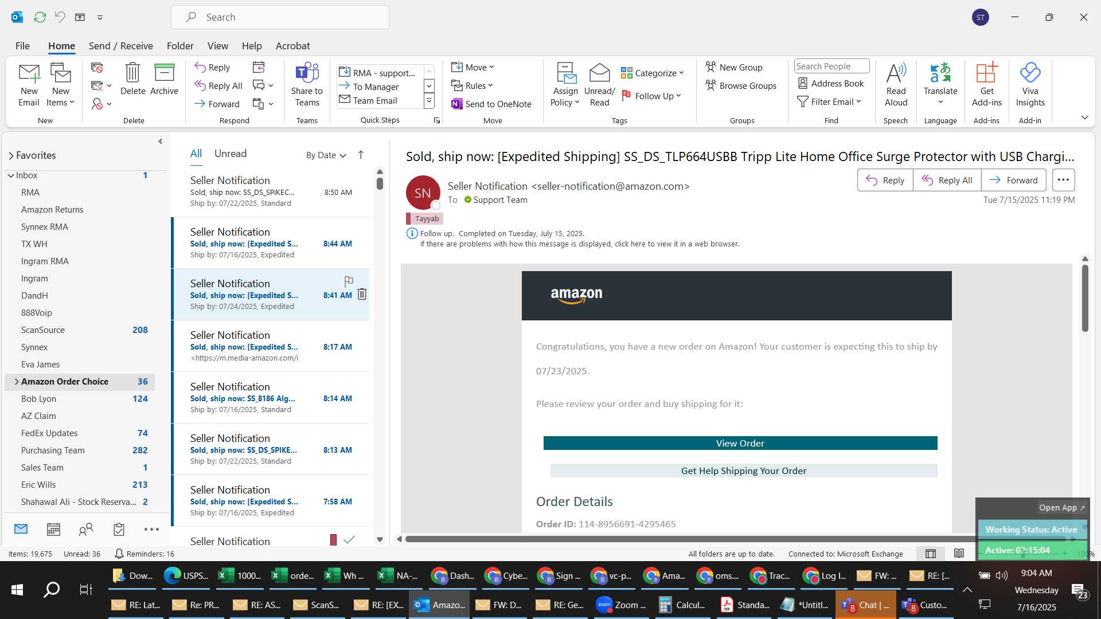
Task: Open Teams Chat from the taskbar
Action: [866, 605]
